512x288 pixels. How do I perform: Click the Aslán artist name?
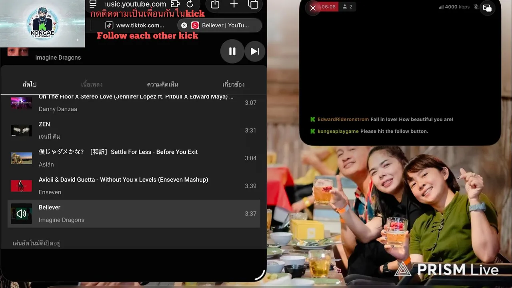click(46, 164)
